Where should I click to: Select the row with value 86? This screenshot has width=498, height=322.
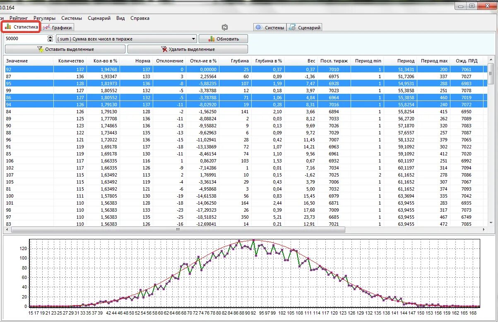click(x=246, y=98)
